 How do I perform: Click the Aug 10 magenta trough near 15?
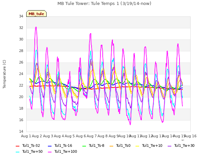click(130, 124)
